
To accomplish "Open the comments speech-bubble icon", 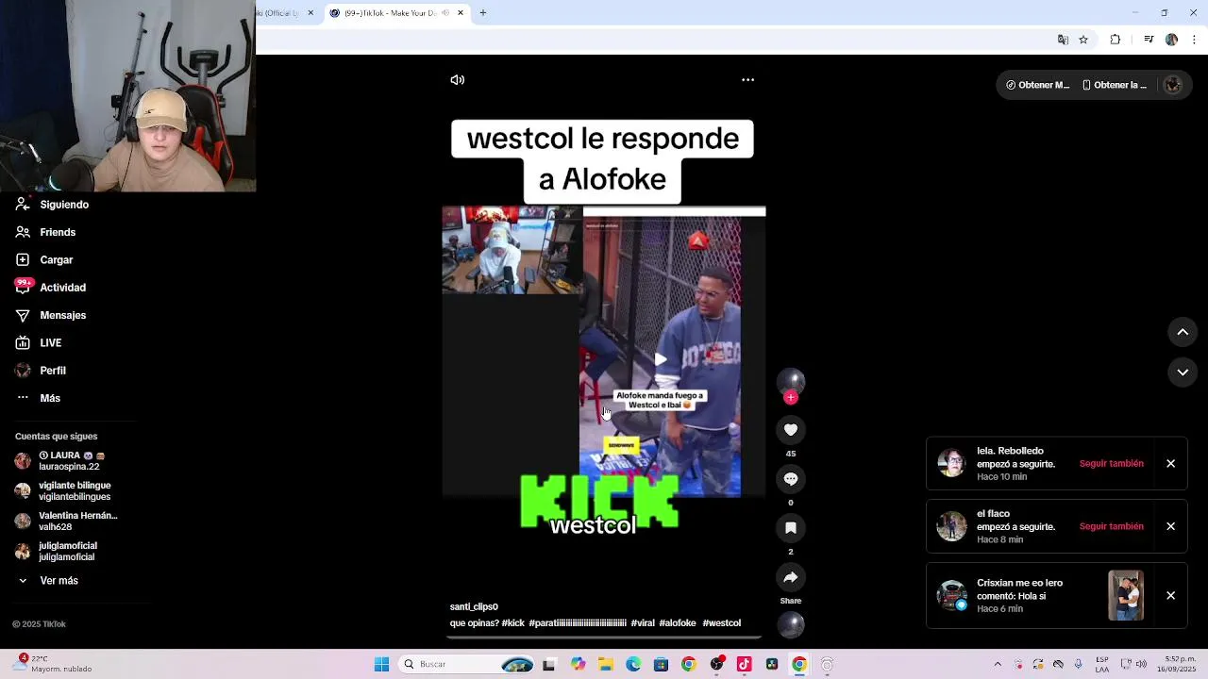I will pyautogui.click(x=791, y=479).
